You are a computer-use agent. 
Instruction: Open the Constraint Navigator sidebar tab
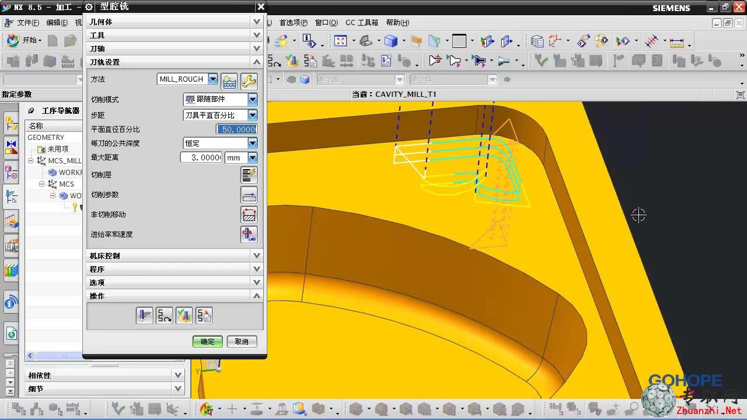click(x=11, y=148)
